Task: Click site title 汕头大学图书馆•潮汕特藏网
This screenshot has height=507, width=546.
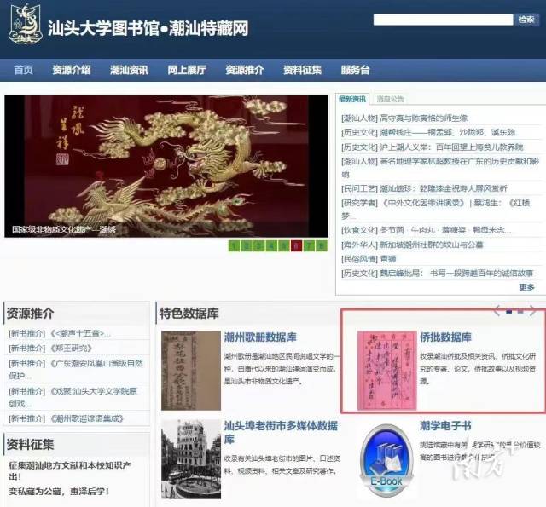Action: pyautogui.click(x=148, y=28)
